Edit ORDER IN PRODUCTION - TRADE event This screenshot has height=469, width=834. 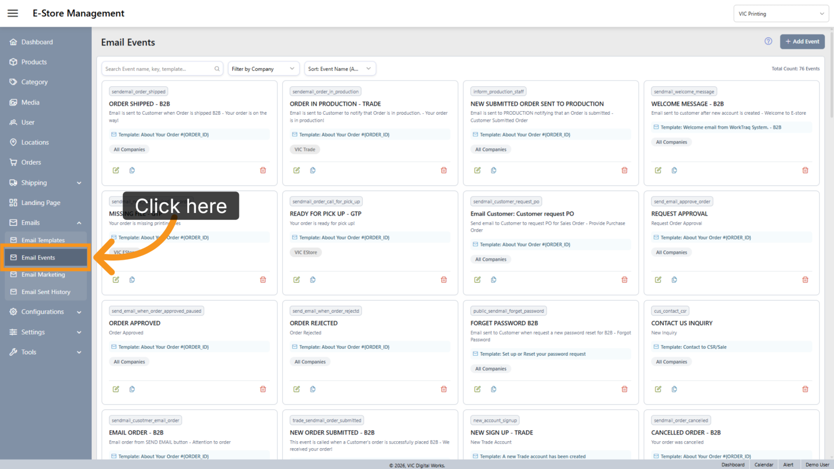[x=296, y=170]
